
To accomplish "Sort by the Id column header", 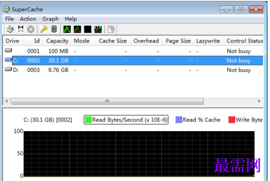I will coord(33,41).
